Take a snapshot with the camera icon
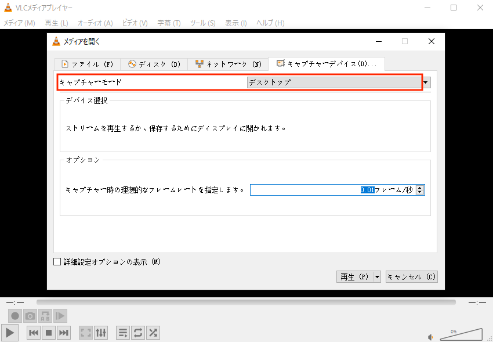The image size is (493, 342). [x=30, y=316]
